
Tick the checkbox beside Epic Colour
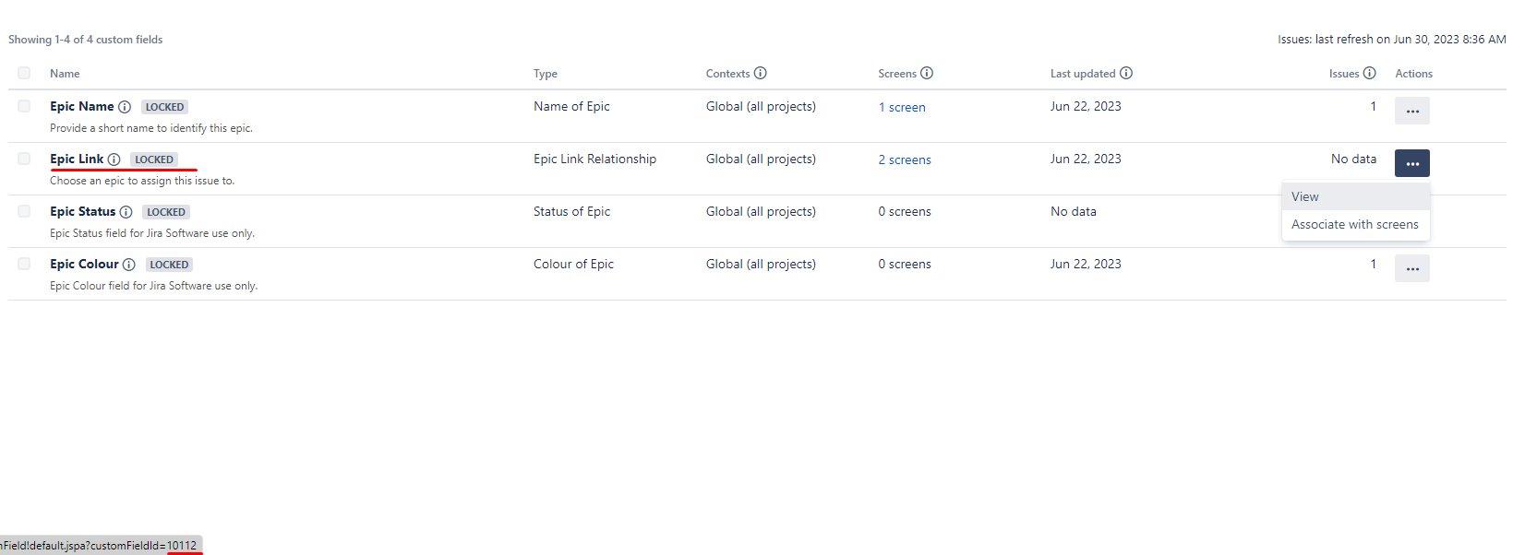(x=24, y=264)
